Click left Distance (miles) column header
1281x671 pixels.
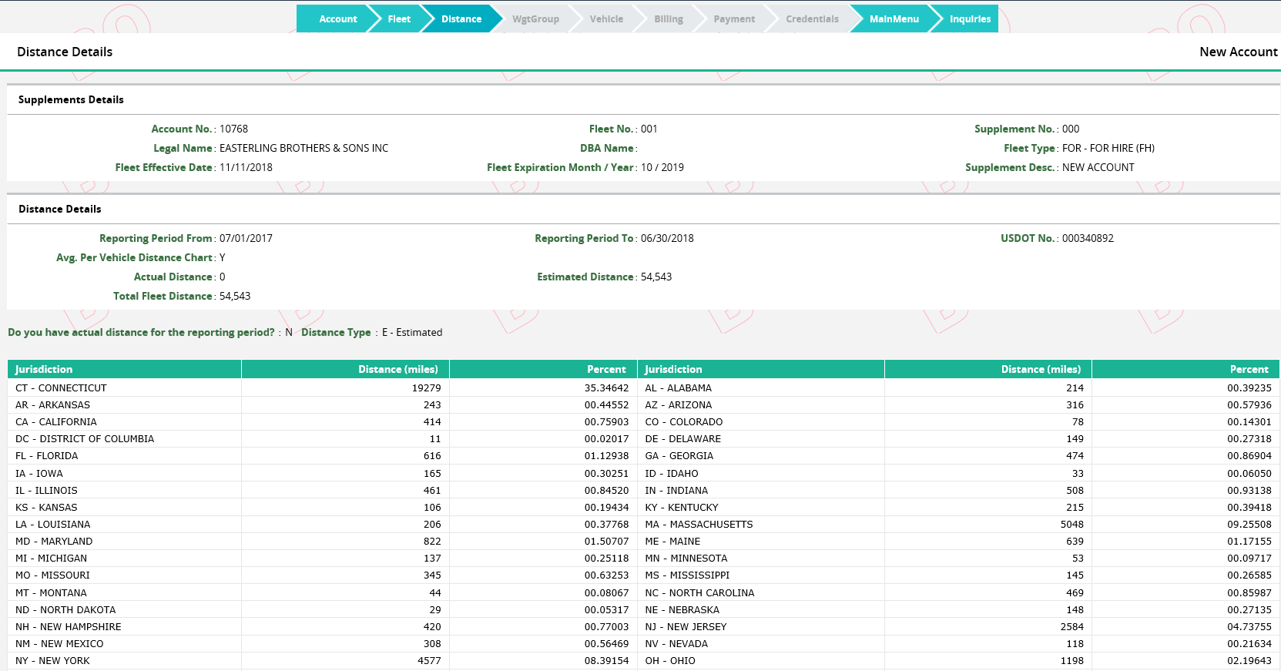346,369
